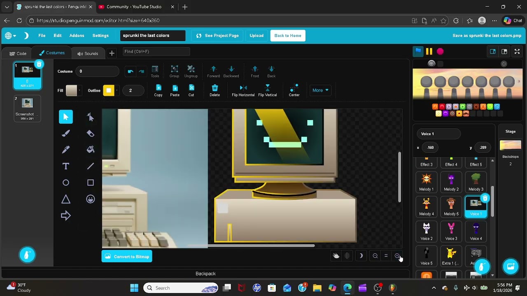Image resolution: width=527 pixels, height=296 pixels.
Task: Click Convert to Bitmap button
Action: click(x=127, y=257)
